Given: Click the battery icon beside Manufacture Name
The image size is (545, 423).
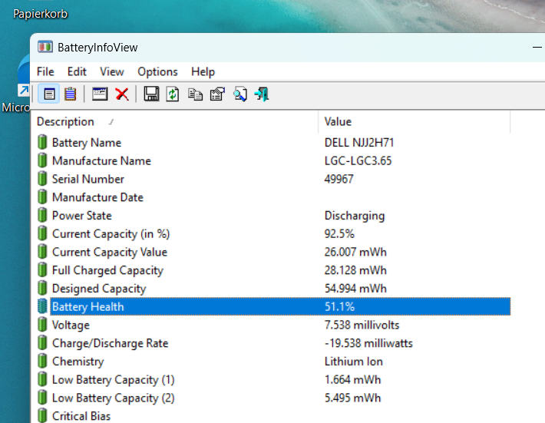Looking at the screenshot, I should coord(42,160).
